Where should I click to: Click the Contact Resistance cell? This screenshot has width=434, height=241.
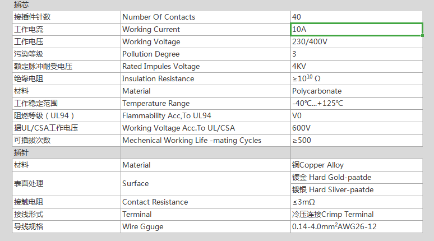[205, 202]
